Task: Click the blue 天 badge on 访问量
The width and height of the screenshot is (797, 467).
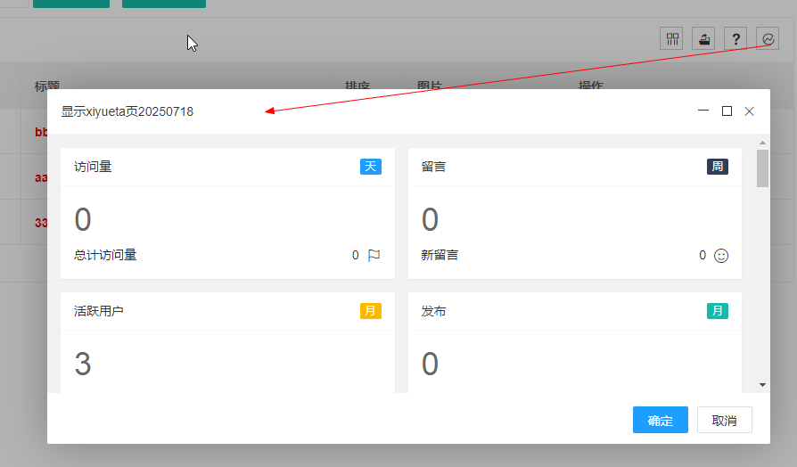Action: point(371,167)
